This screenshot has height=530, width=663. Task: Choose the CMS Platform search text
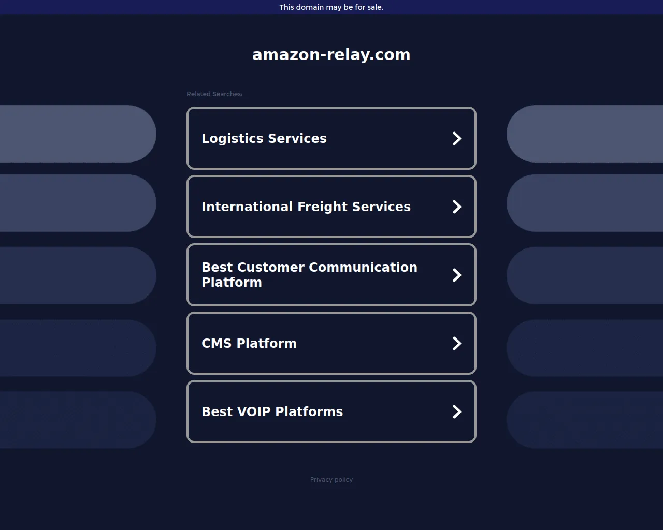pyautogui.click(x=249, y=343)
